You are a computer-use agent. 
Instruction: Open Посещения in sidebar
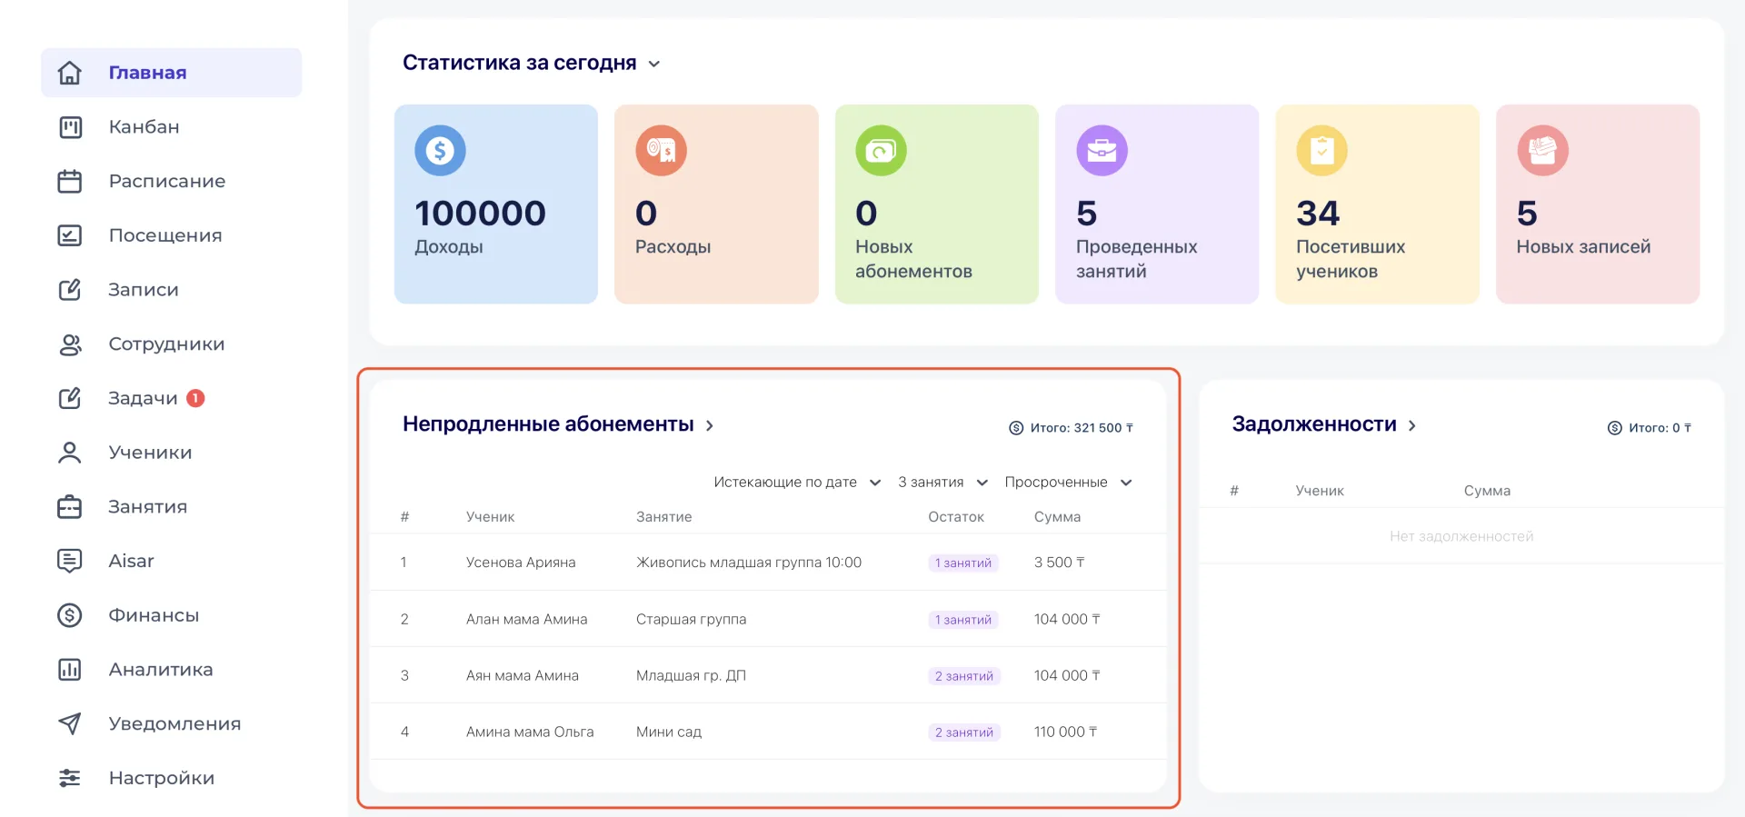pos(165,235)
